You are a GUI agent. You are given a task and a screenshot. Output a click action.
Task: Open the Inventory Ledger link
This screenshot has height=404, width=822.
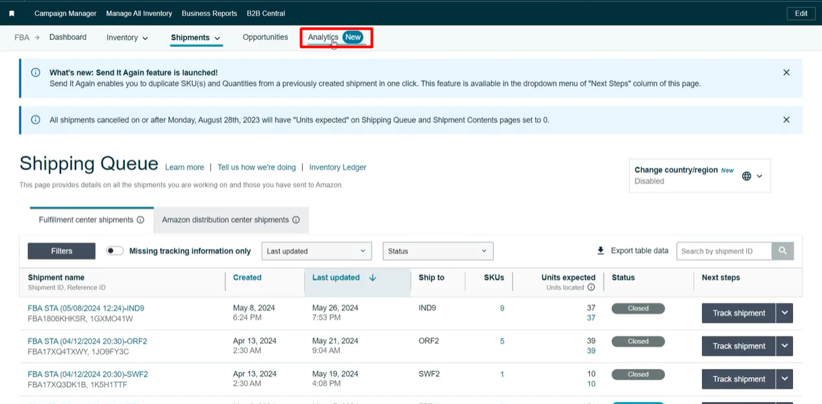[338, 167]
